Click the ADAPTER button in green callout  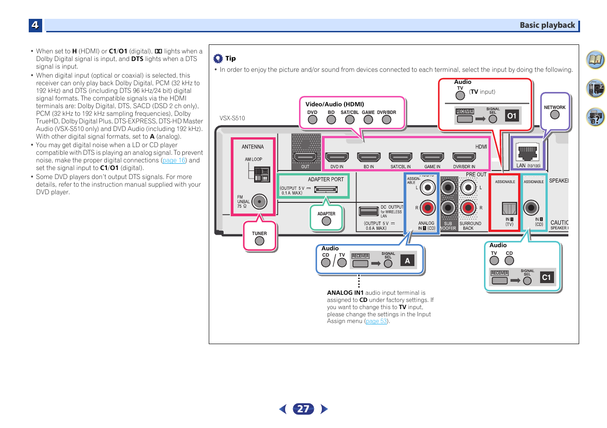coord(326,221)
